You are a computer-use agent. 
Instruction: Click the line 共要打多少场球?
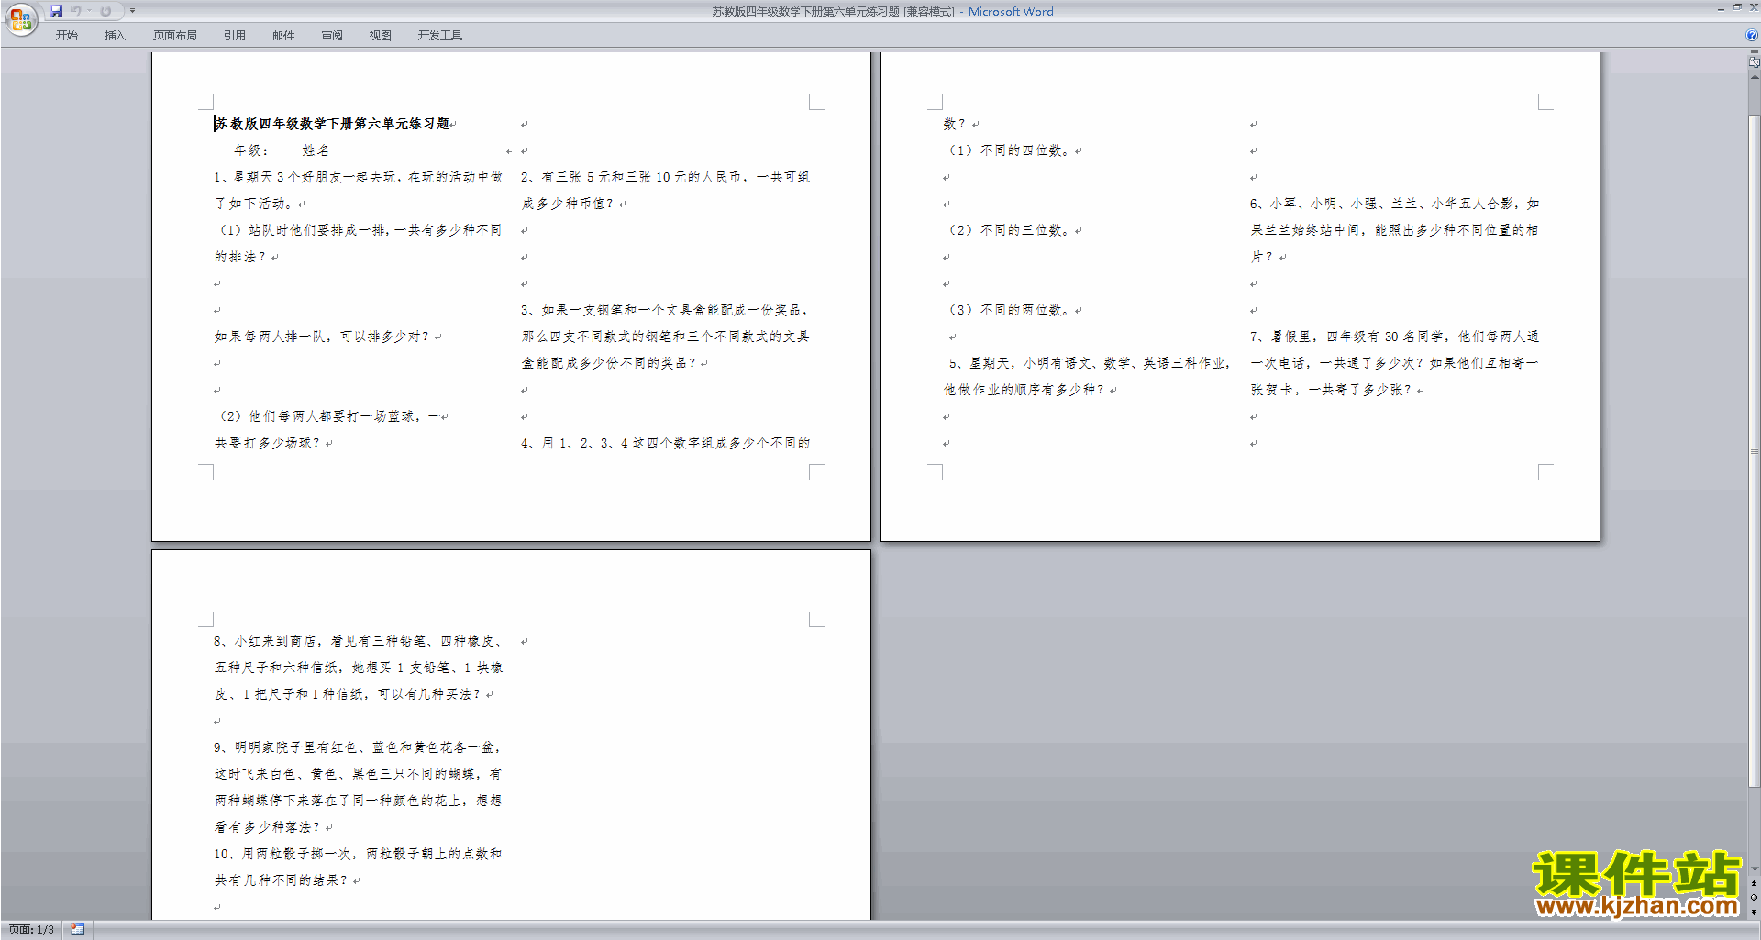pyautogui.click(x=268, y=443)
